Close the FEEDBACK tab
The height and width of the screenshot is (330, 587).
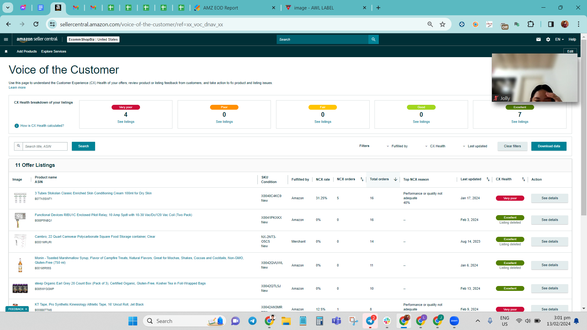(26, 309)
